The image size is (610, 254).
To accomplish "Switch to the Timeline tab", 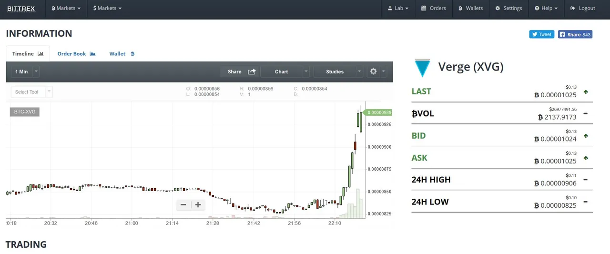I will [28, 54].
